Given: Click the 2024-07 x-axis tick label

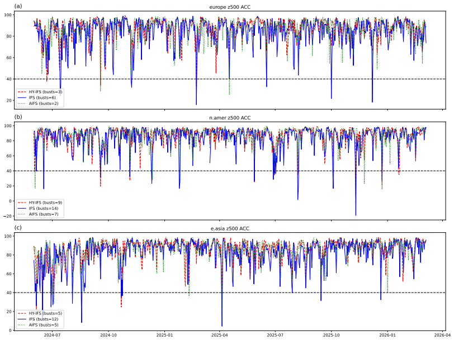Looking at the screenshot, I should coord(52,335).
